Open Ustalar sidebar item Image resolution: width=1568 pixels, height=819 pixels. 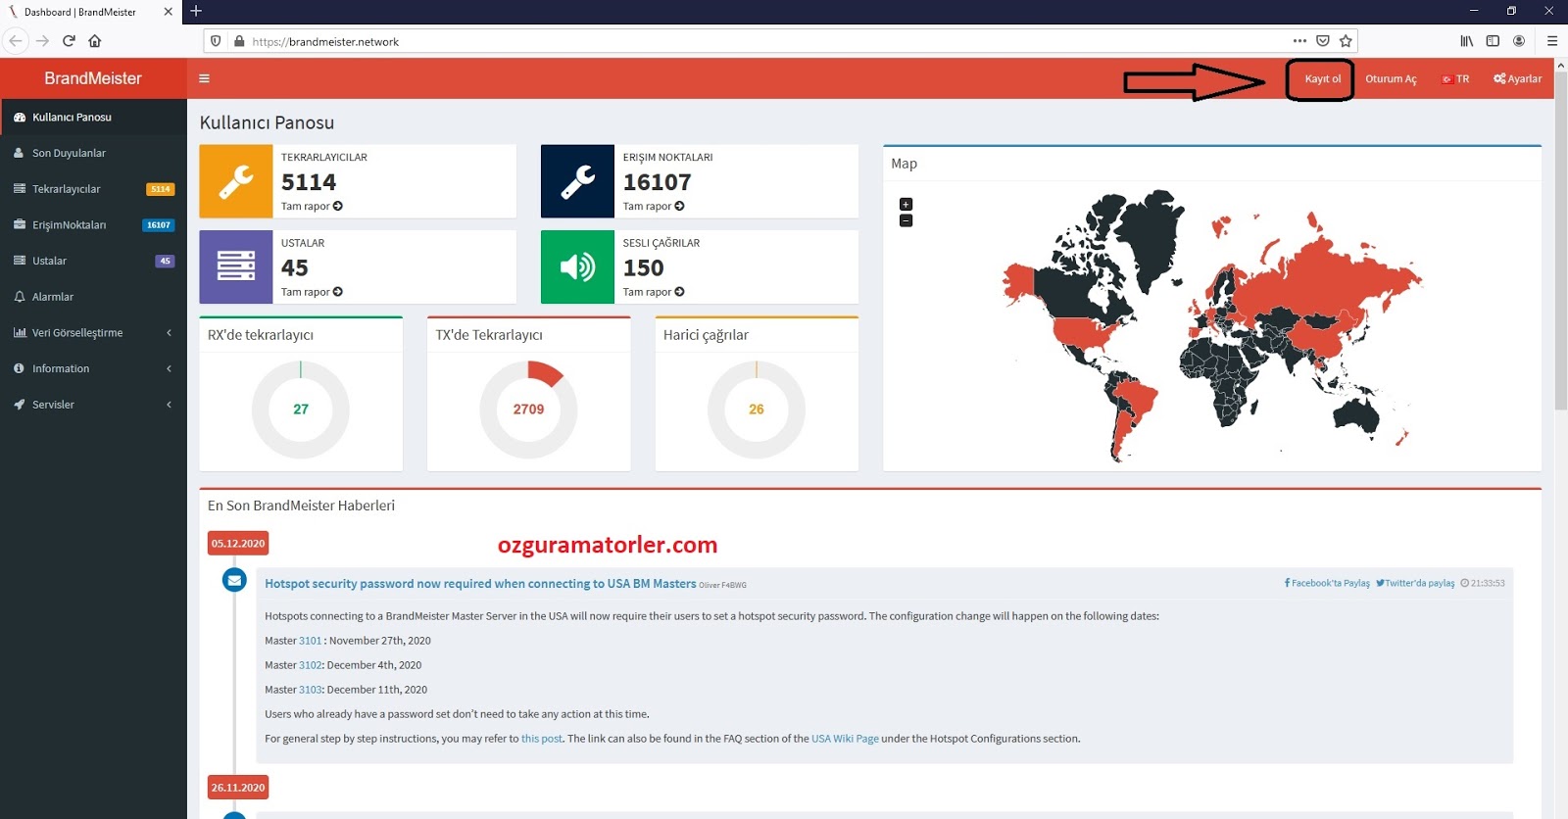(x=93, y=261)
